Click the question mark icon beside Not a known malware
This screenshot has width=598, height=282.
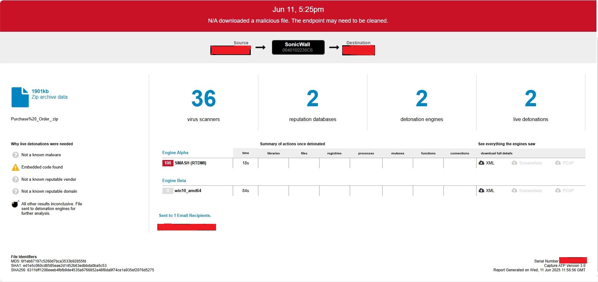pyautogui.click(x=15, y=155)
